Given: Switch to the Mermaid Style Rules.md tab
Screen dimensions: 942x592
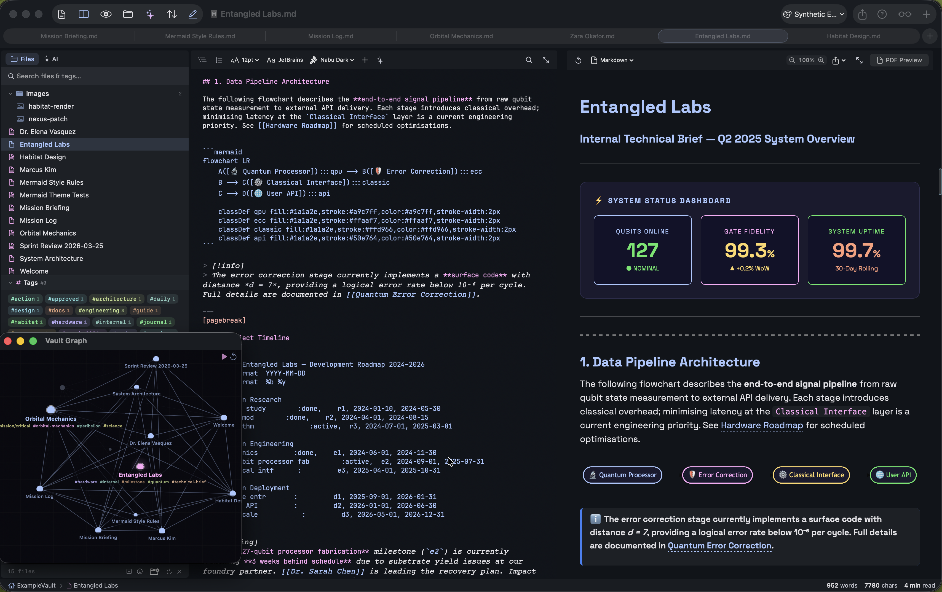Looking at the screenshot, I should click(200, 36).
